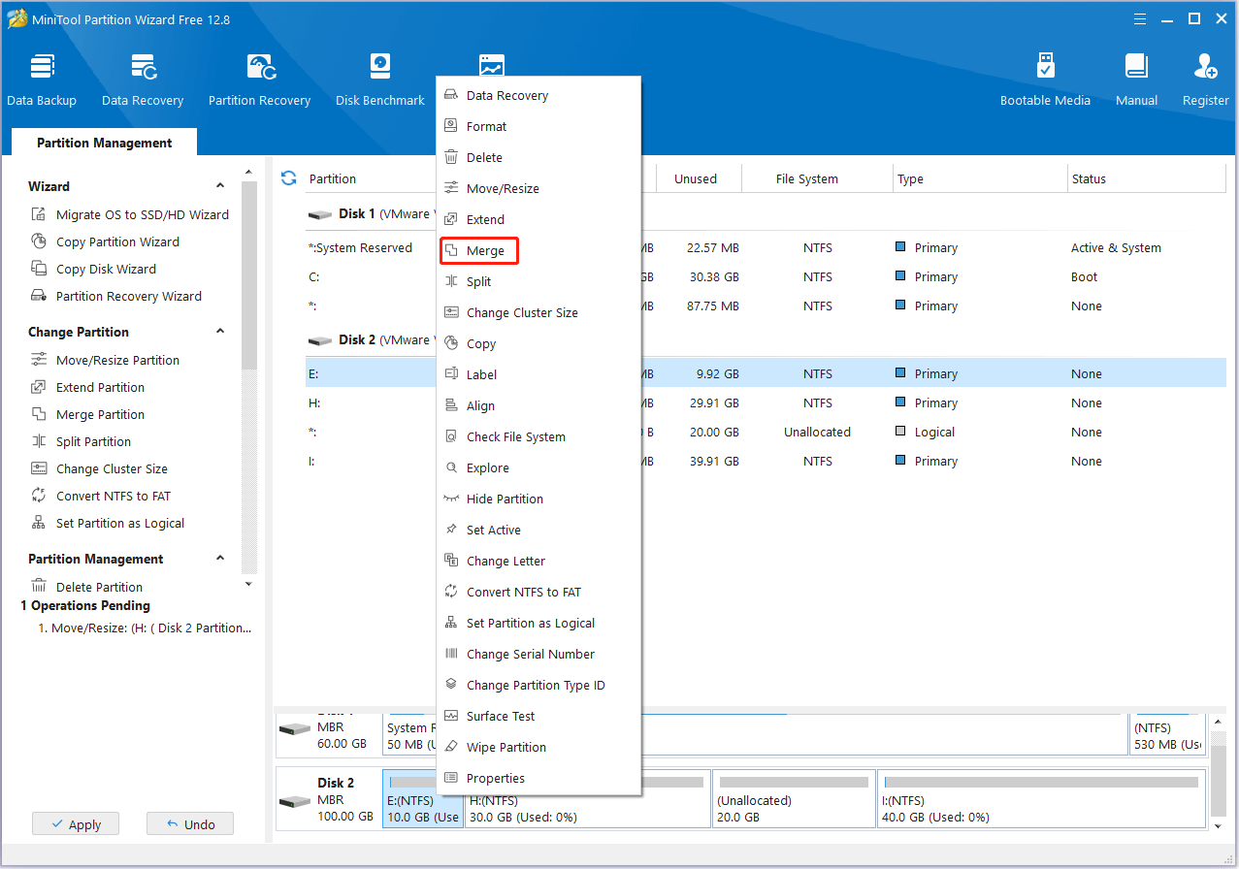Select Copy in the context menu
1239x869 pixels.
coord(538,343)
